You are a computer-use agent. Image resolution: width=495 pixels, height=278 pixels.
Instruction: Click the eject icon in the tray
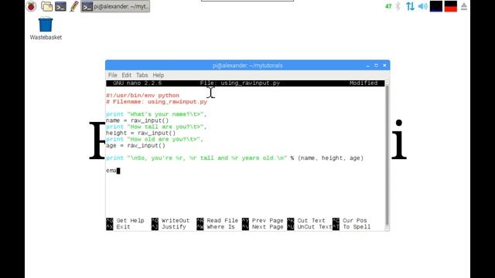(x=464, y=6)
